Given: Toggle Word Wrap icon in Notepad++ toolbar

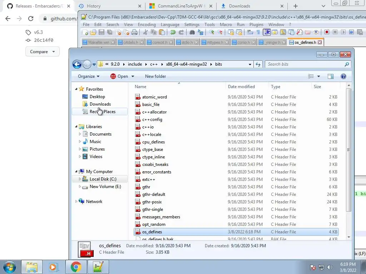Looking at the screenshot, I should 250,32.
